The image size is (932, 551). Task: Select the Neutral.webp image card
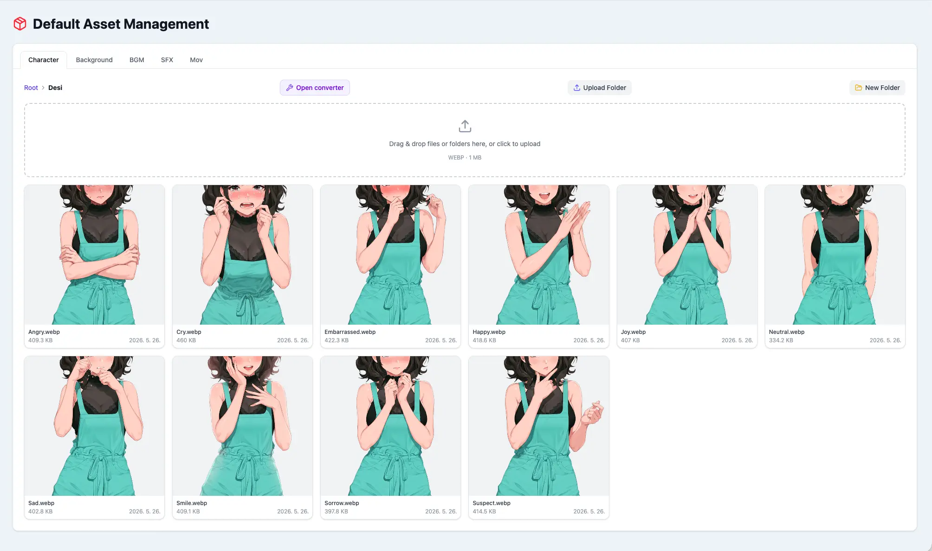[835, 266]
